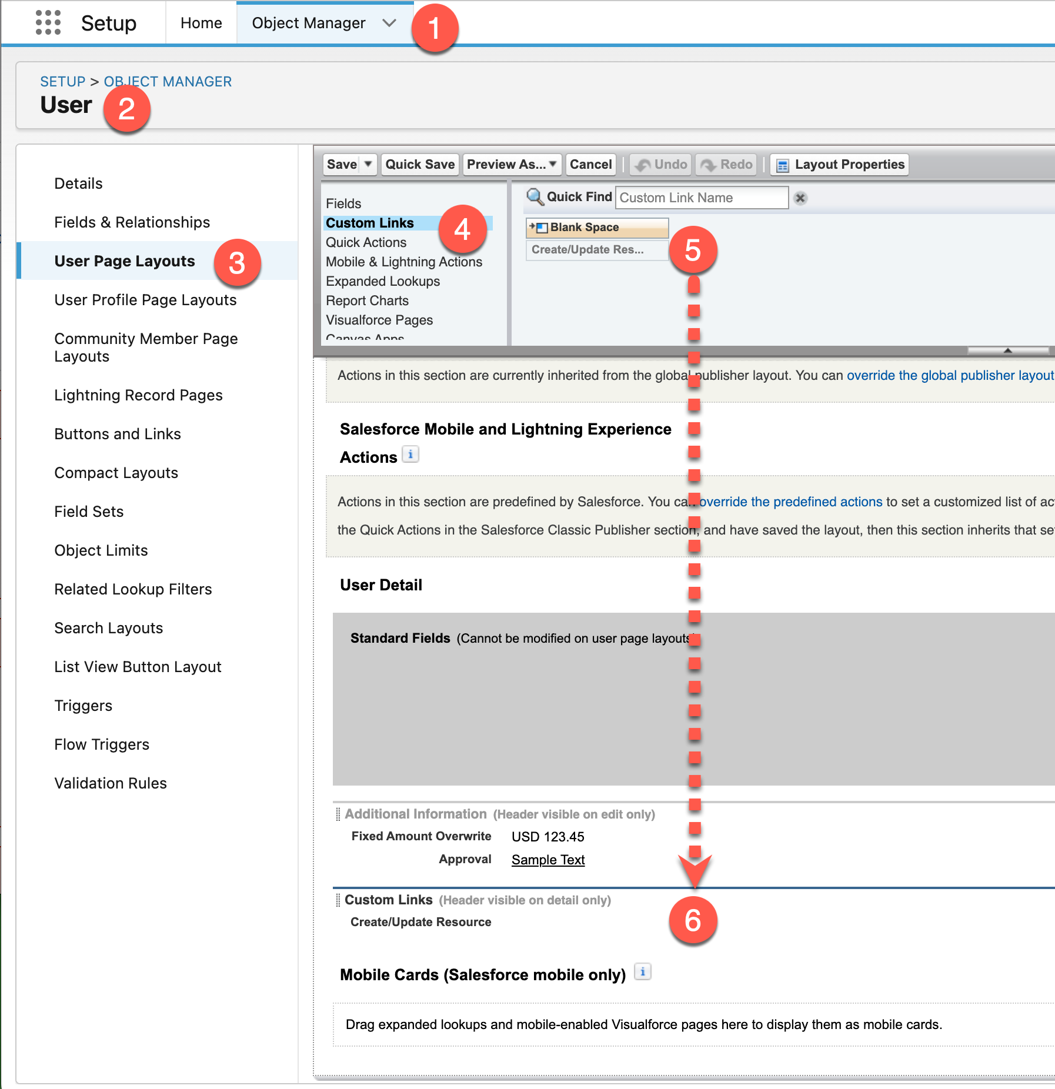Open Validation Rules
The image size is (1055, 1089).
pyautogui.click(x=111, y=783)
